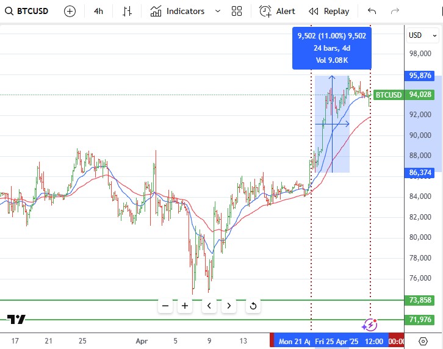Select the 9,502 (11.00%) price range label

[332, 48]
